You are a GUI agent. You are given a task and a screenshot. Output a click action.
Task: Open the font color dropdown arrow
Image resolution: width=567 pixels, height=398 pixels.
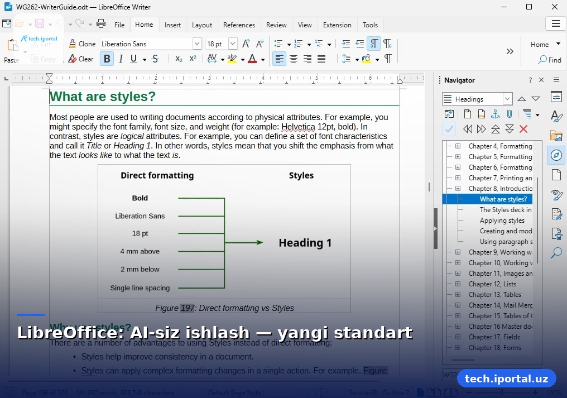[263, 60]
